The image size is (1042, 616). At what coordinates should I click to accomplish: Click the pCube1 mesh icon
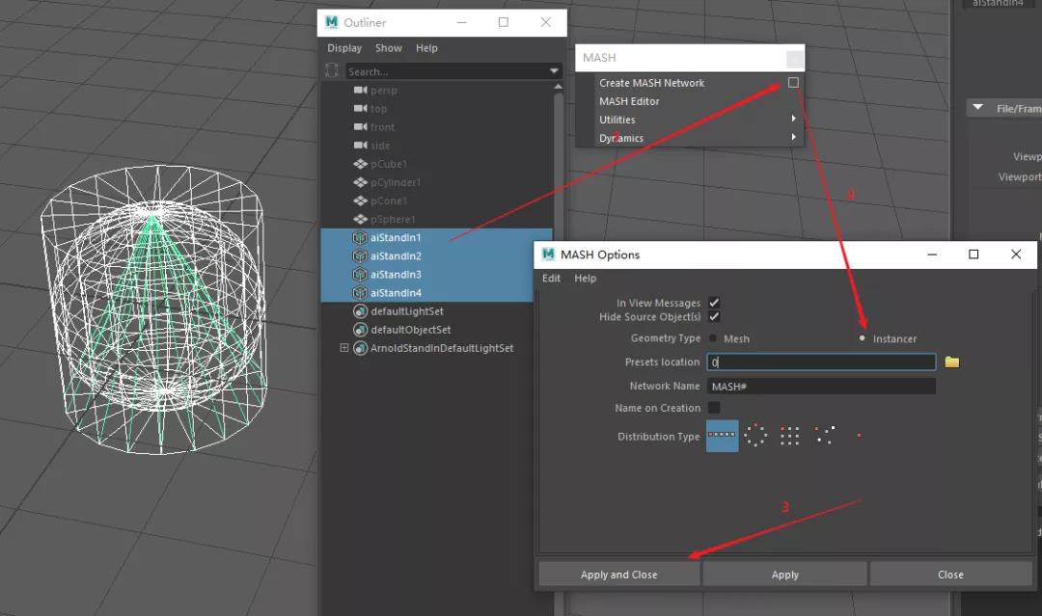(x=360, y=163)
